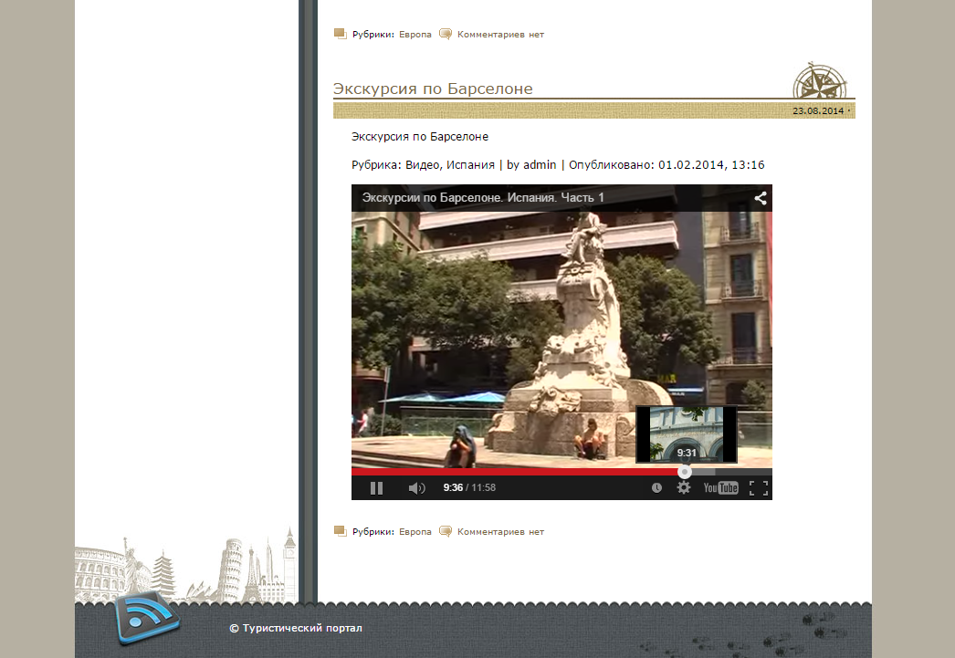
Task: Click the © Туристический портал footer text
Action: 296,628
